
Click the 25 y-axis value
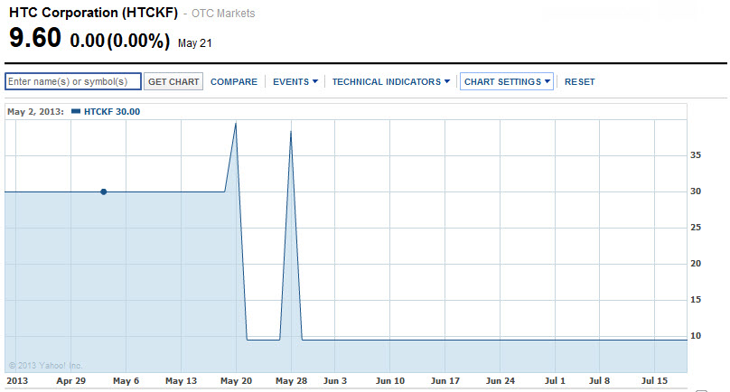click(x=696, y=228)
